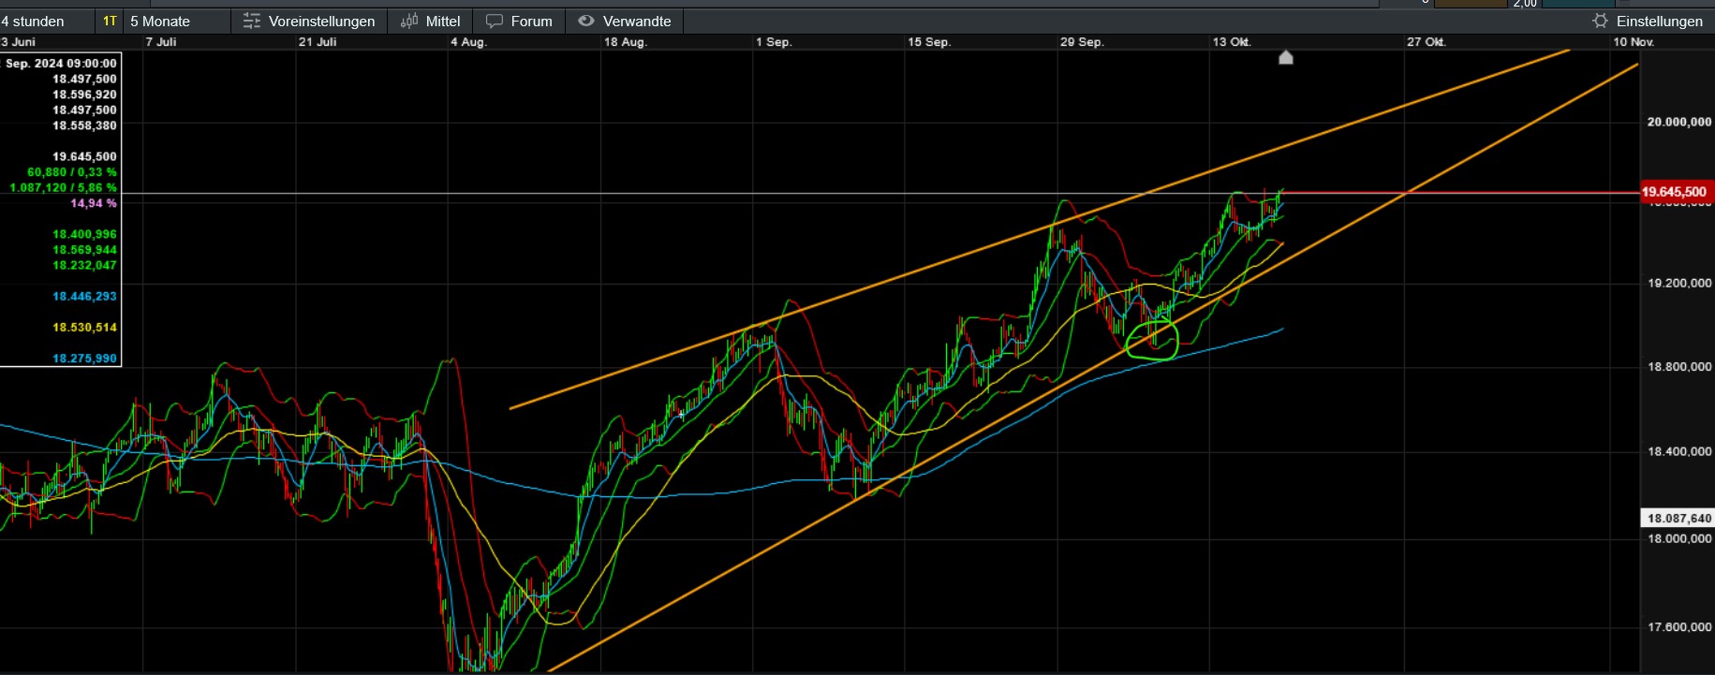1715x675 pixels.
Task: Click the '1 Sep.' date label
Action: click(x=774, y=42)
